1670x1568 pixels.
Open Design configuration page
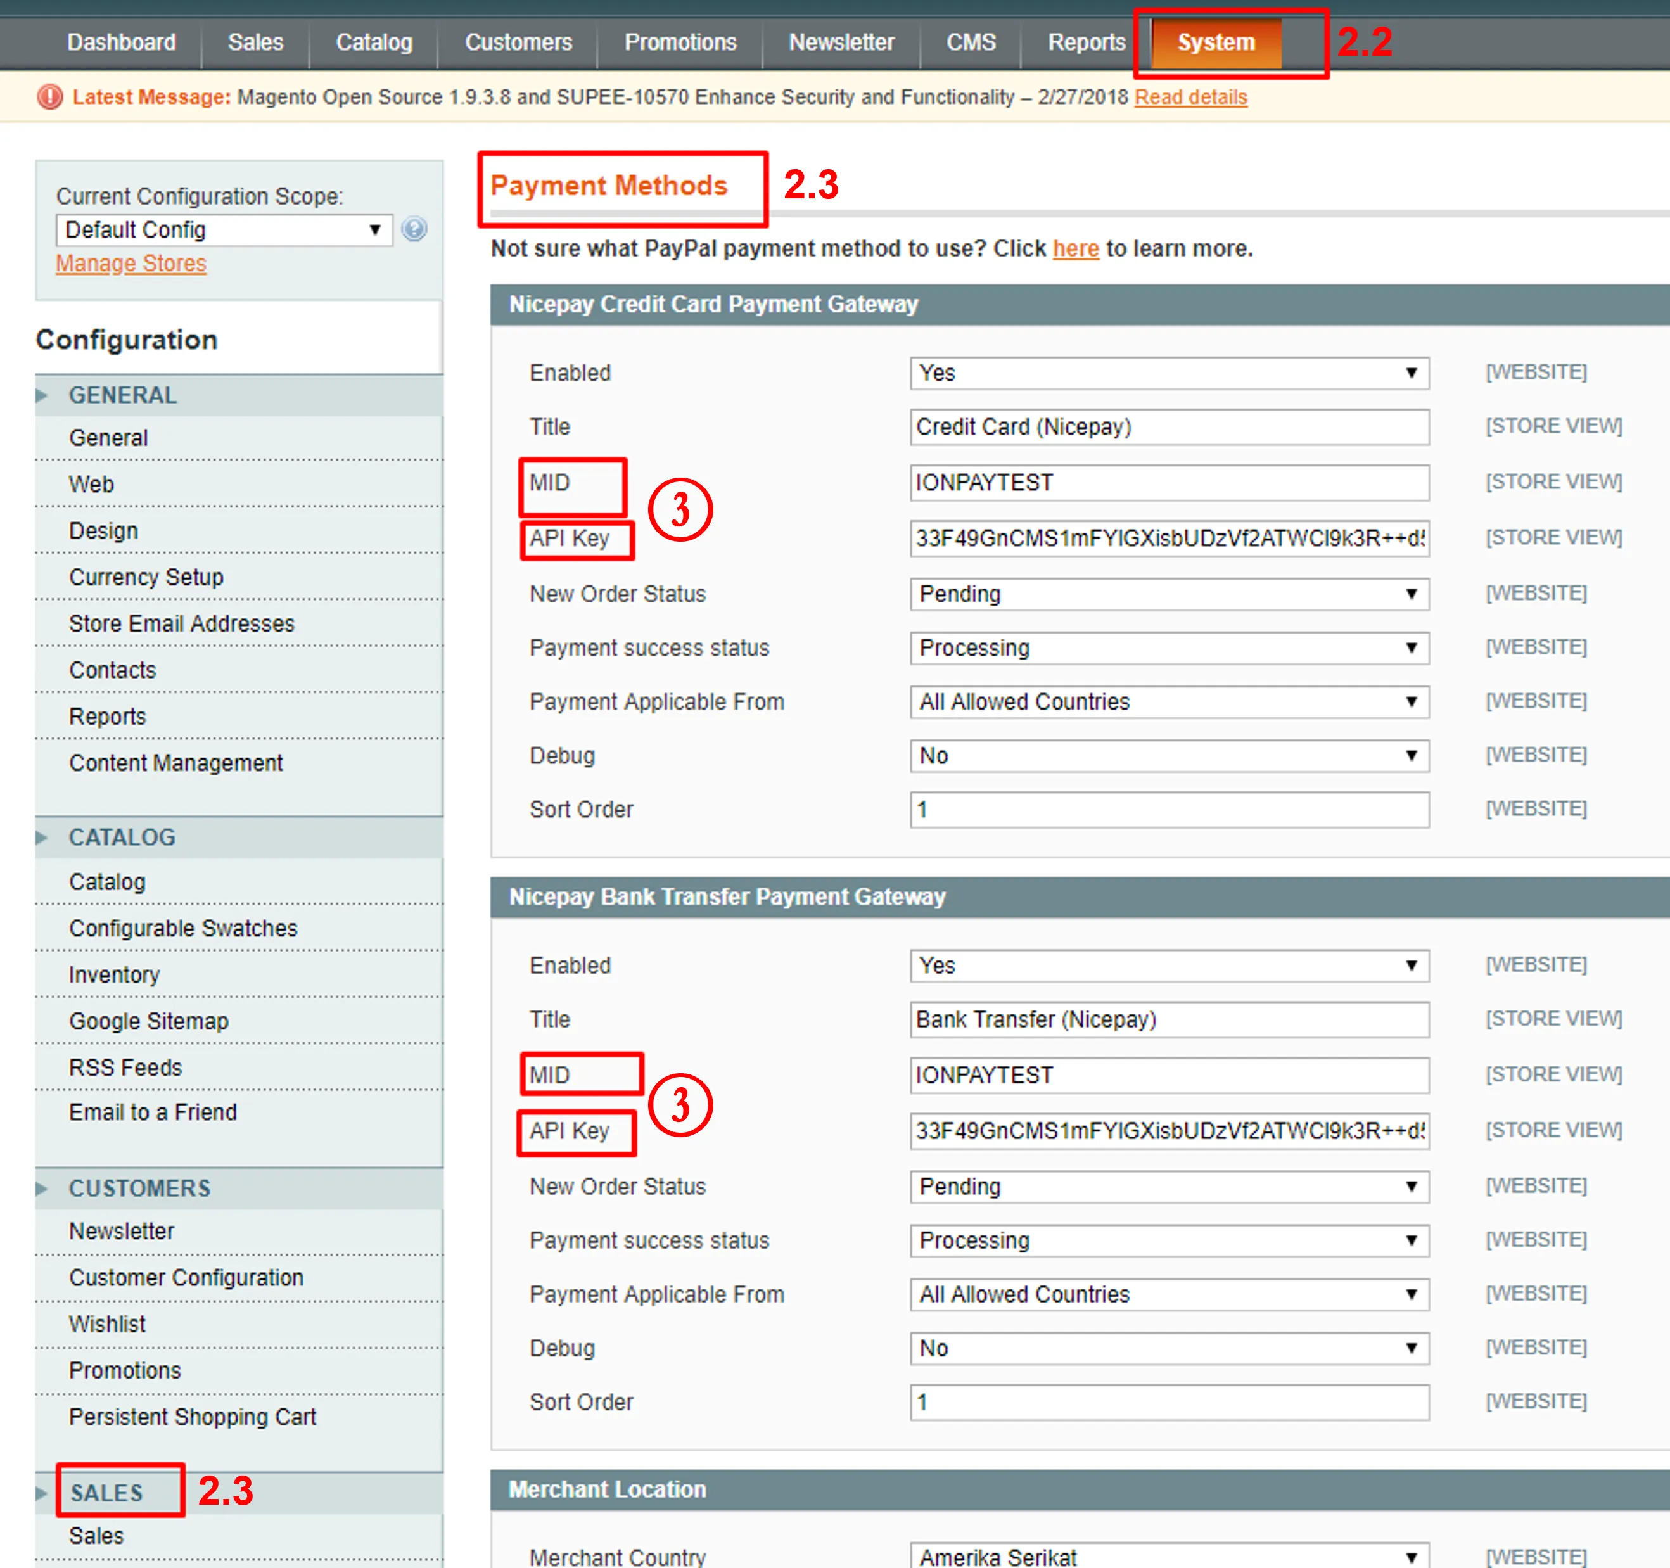tap(239, 530)
